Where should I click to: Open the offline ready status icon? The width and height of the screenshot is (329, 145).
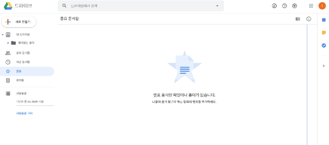(274, 6)
